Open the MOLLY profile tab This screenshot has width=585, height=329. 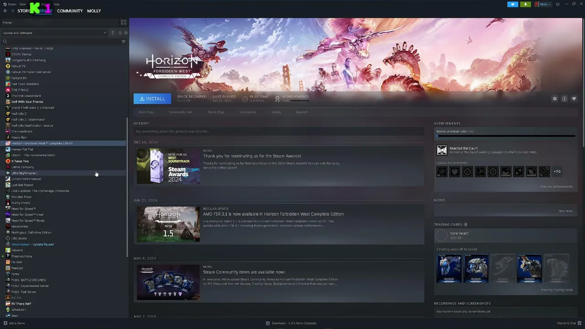[x=94, y=11]
